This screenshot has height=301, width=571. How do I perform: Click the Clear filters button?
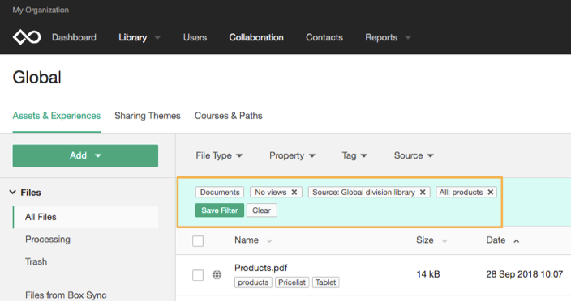point(261,210)
